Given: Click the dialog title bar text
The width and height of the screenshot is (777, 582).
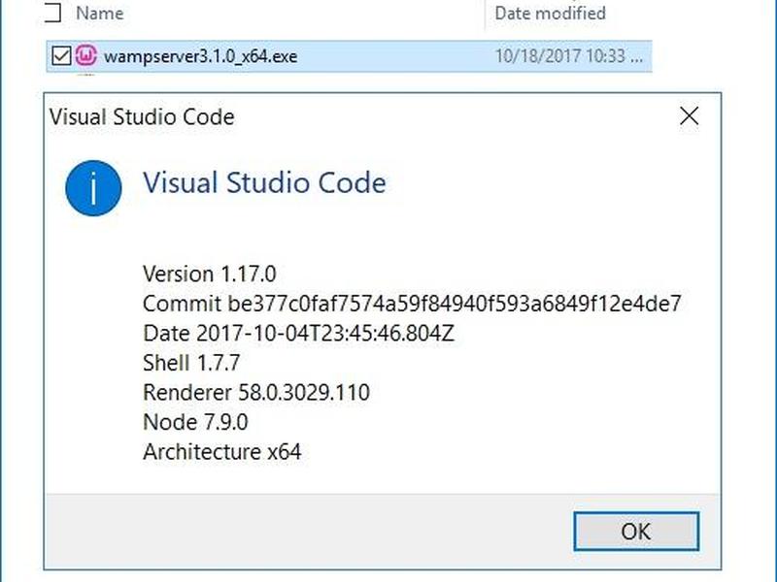Looking at the screenshot, I should click(142, 117).
